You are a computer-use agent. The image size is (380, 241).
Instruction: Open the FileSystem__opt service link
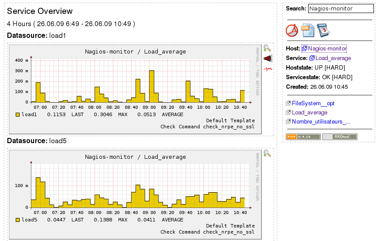(313, 104)
